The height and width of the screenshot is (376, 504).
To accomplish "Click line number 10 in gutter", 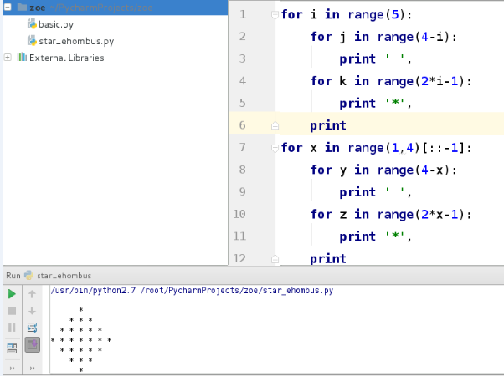I will 239,214.
